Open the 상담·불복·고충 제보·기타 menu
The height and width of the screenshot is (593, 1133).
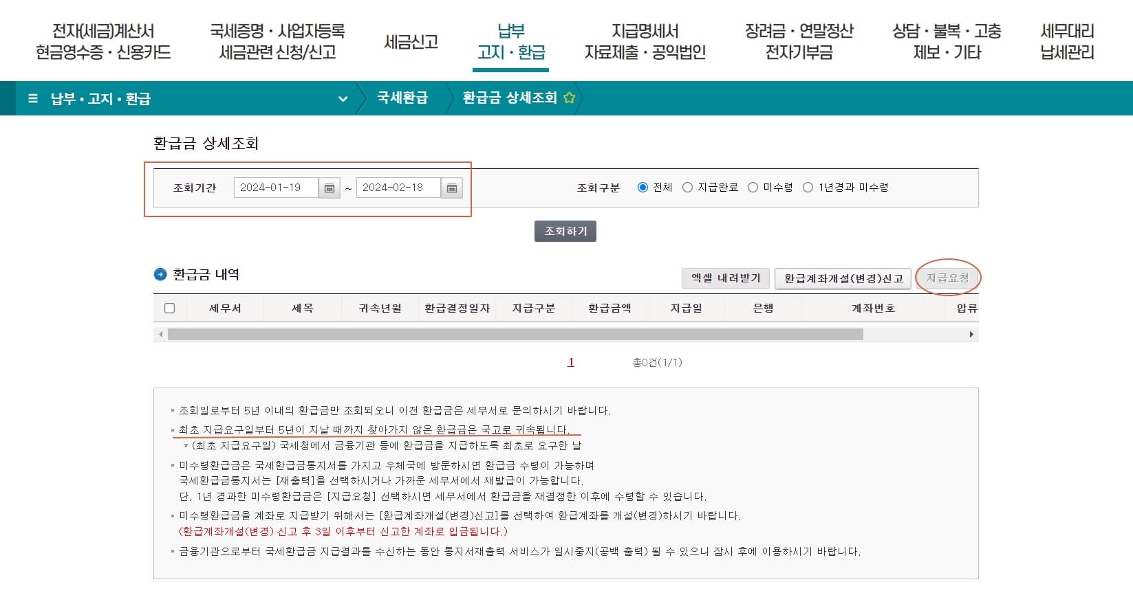[x=947, y=41]
